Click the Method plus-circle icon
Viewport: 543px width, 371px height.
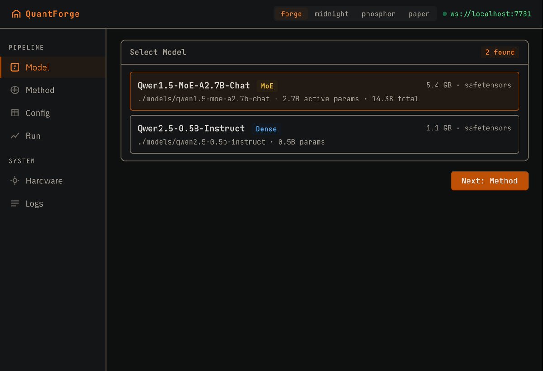(x=15, y=90)
